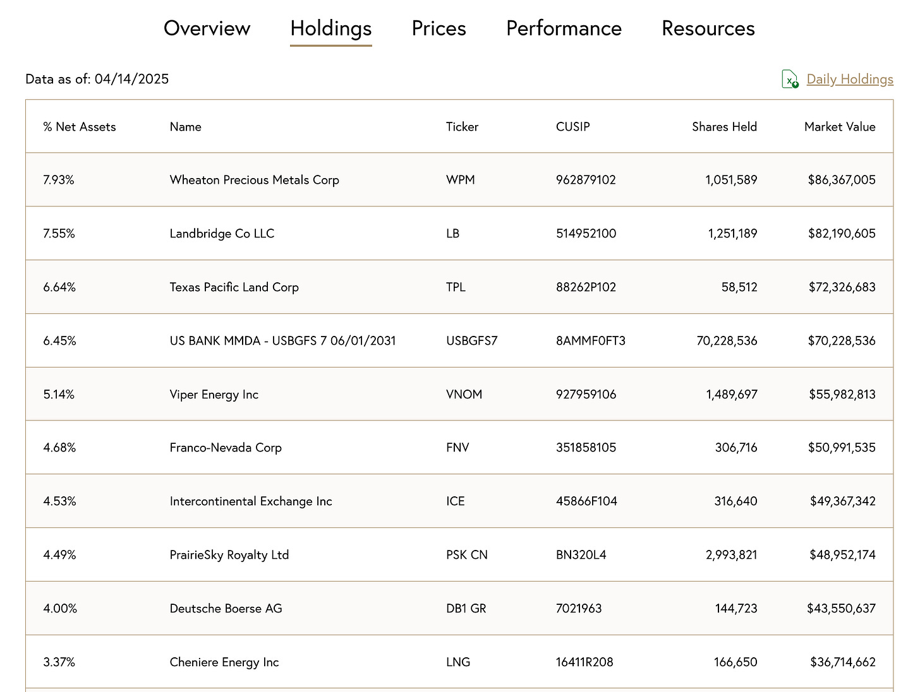Click the Name column header
The width and height of the screenshot is (920, 692).
point(185,127)
